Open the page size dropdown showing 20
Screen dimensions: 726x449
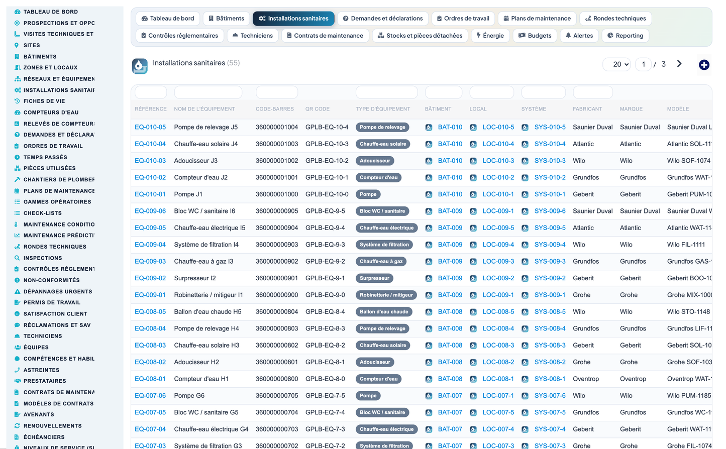(x=616, y=64)
